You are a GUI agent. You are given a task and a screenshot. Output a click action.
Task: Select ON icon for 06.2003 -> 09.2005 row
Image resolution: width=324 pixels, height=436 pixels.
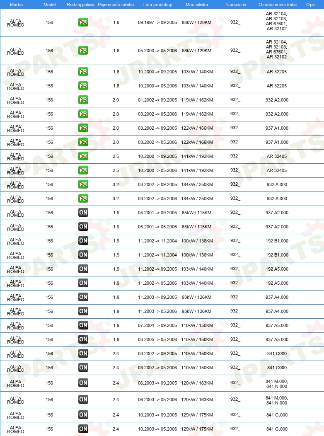click(x=83, y=383)
